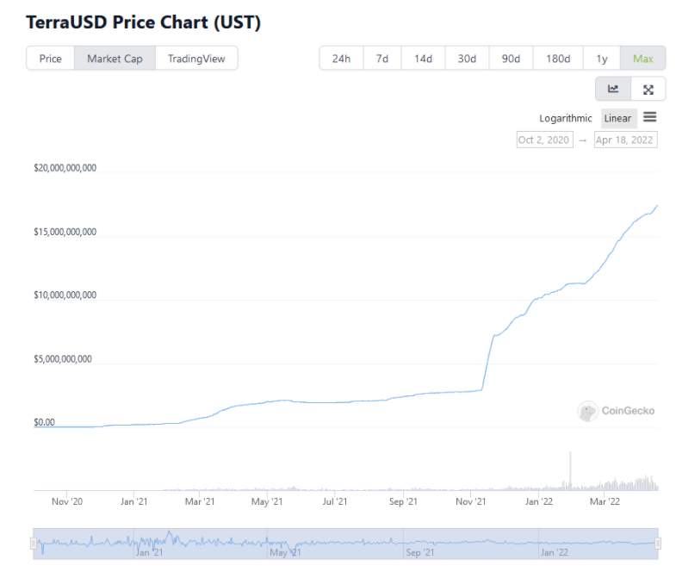Viewport: 676px width, 572px height.
Task: Switch to the Price tab
Action: point(51,59)
